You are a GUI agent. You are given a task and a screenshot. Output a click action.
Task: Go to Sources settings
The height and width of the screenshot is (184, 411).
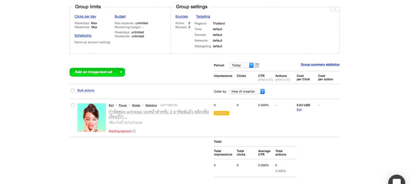click(182, 17)
